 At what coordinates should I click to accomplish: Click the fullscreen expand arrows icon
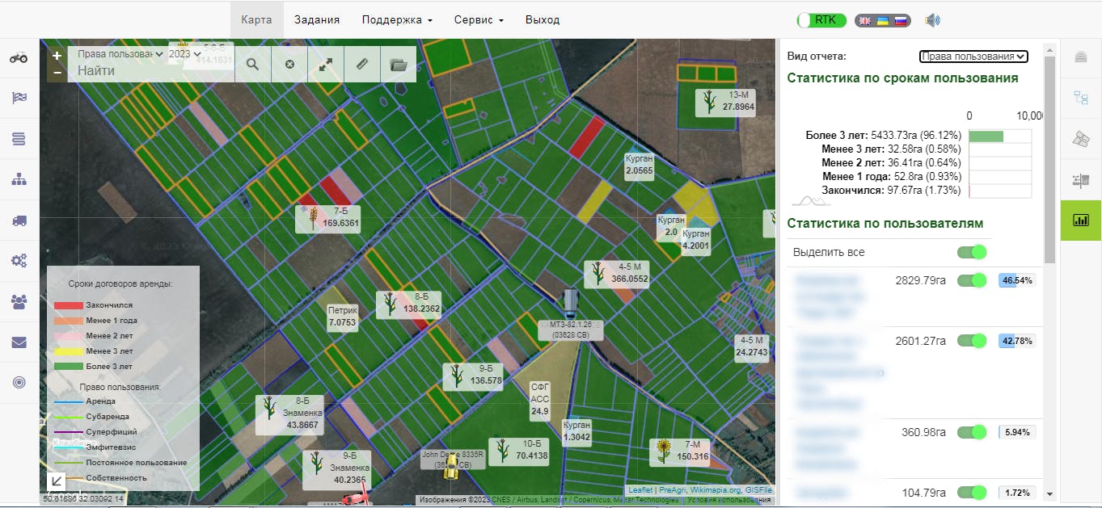click(x=326, y=65)
